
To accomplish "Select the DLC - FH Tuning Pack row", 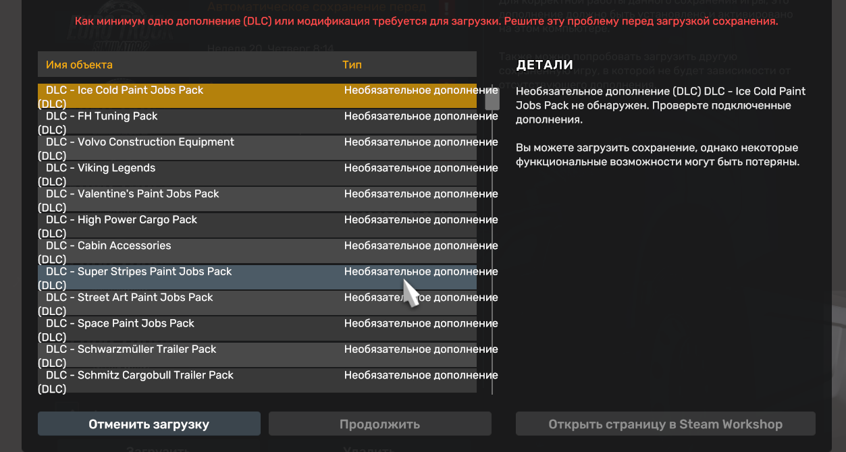I will 257,122.
